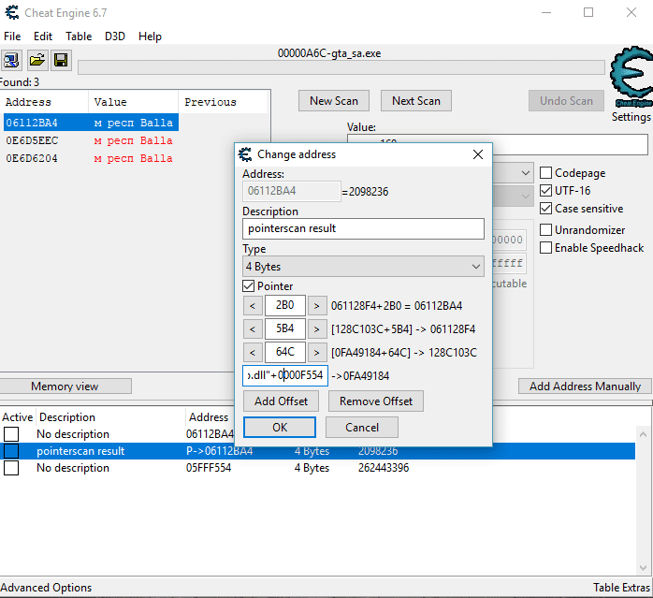Click the increase arrow beside offset 64C
This screenshot has width=653, height=598.
click(317, 353)
